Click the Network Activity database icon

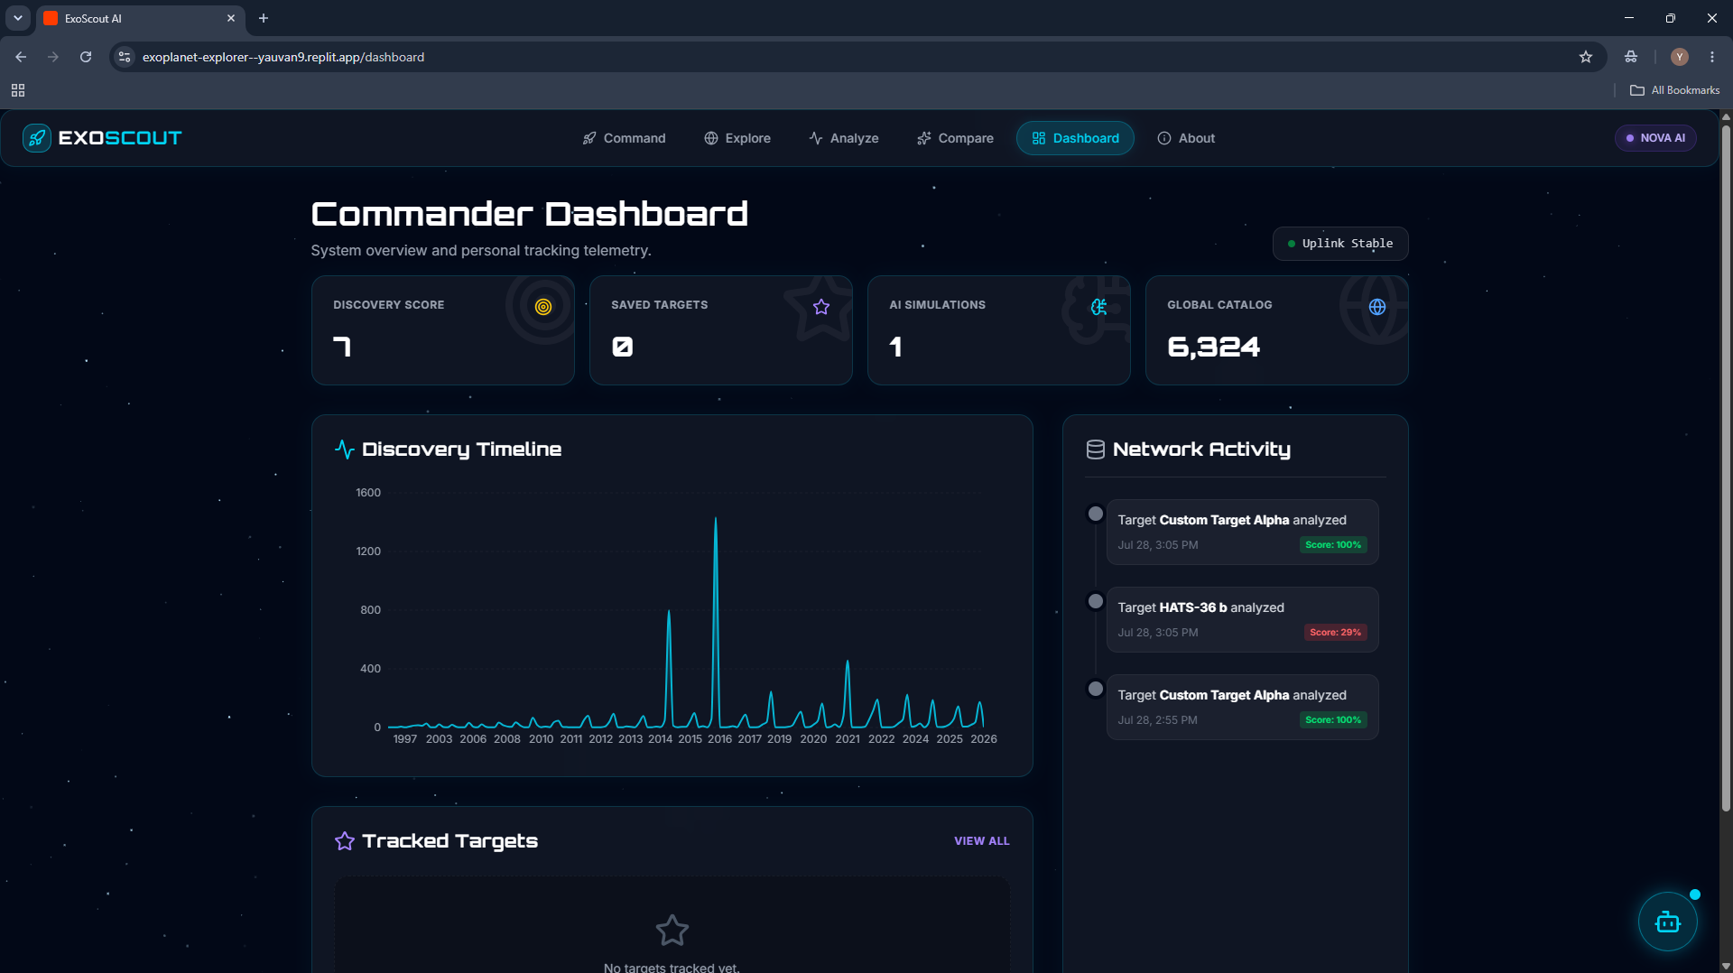coord(1095,449)
